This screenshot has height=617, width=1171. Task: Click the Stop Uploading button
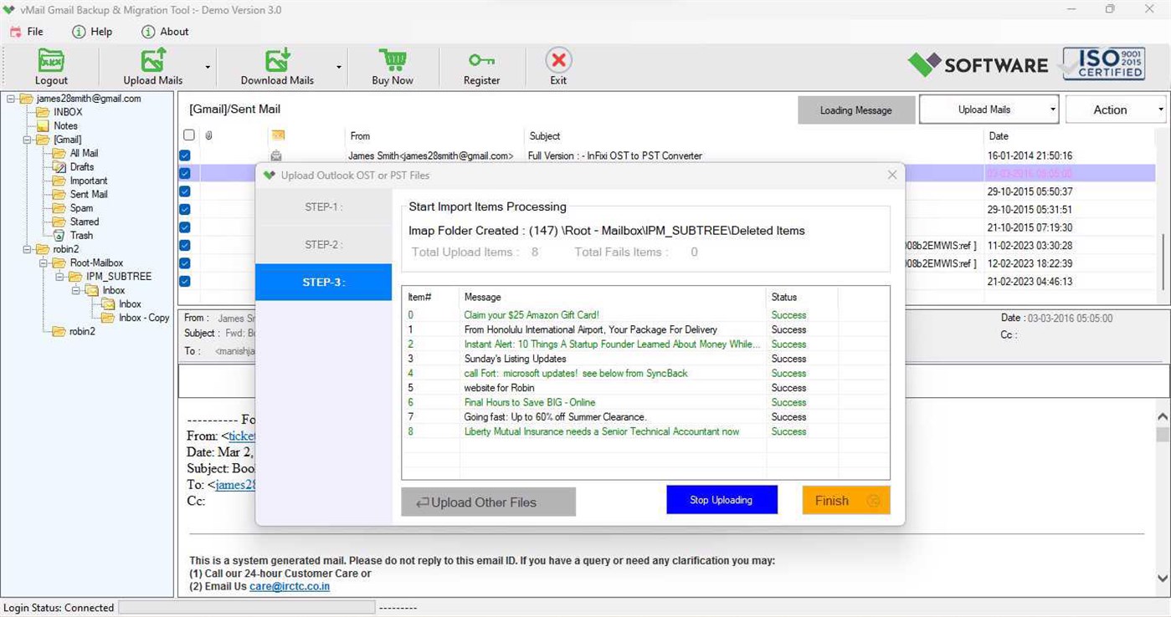[722, 500]
